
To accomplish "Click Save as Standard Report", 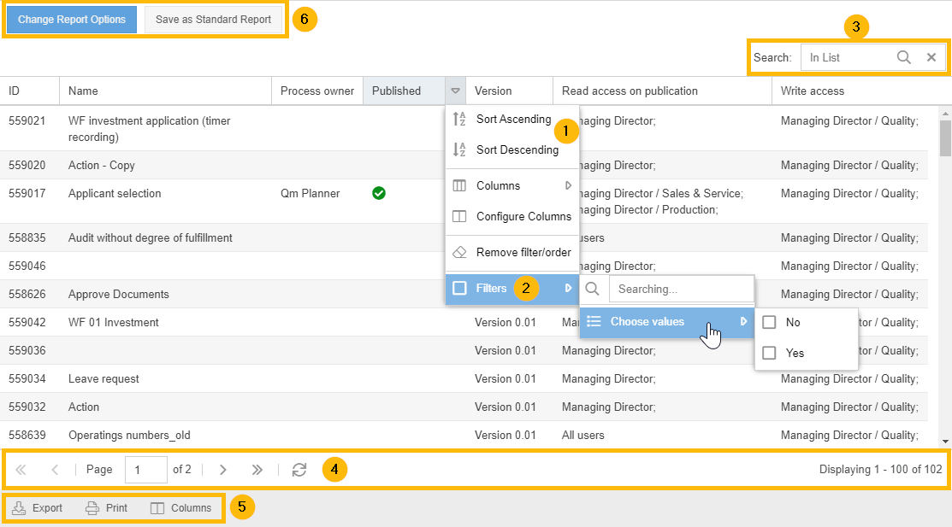I will 213,20.
